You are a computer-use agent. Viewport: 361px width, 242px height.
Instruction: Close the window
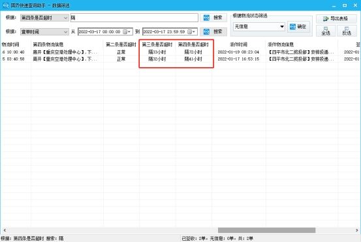[355, 5]
